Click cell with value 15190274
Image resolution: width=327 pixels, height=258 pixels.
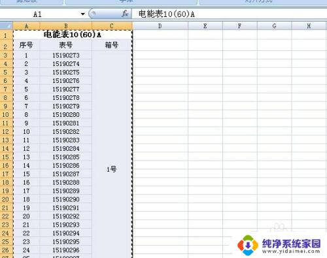(66, 64)
